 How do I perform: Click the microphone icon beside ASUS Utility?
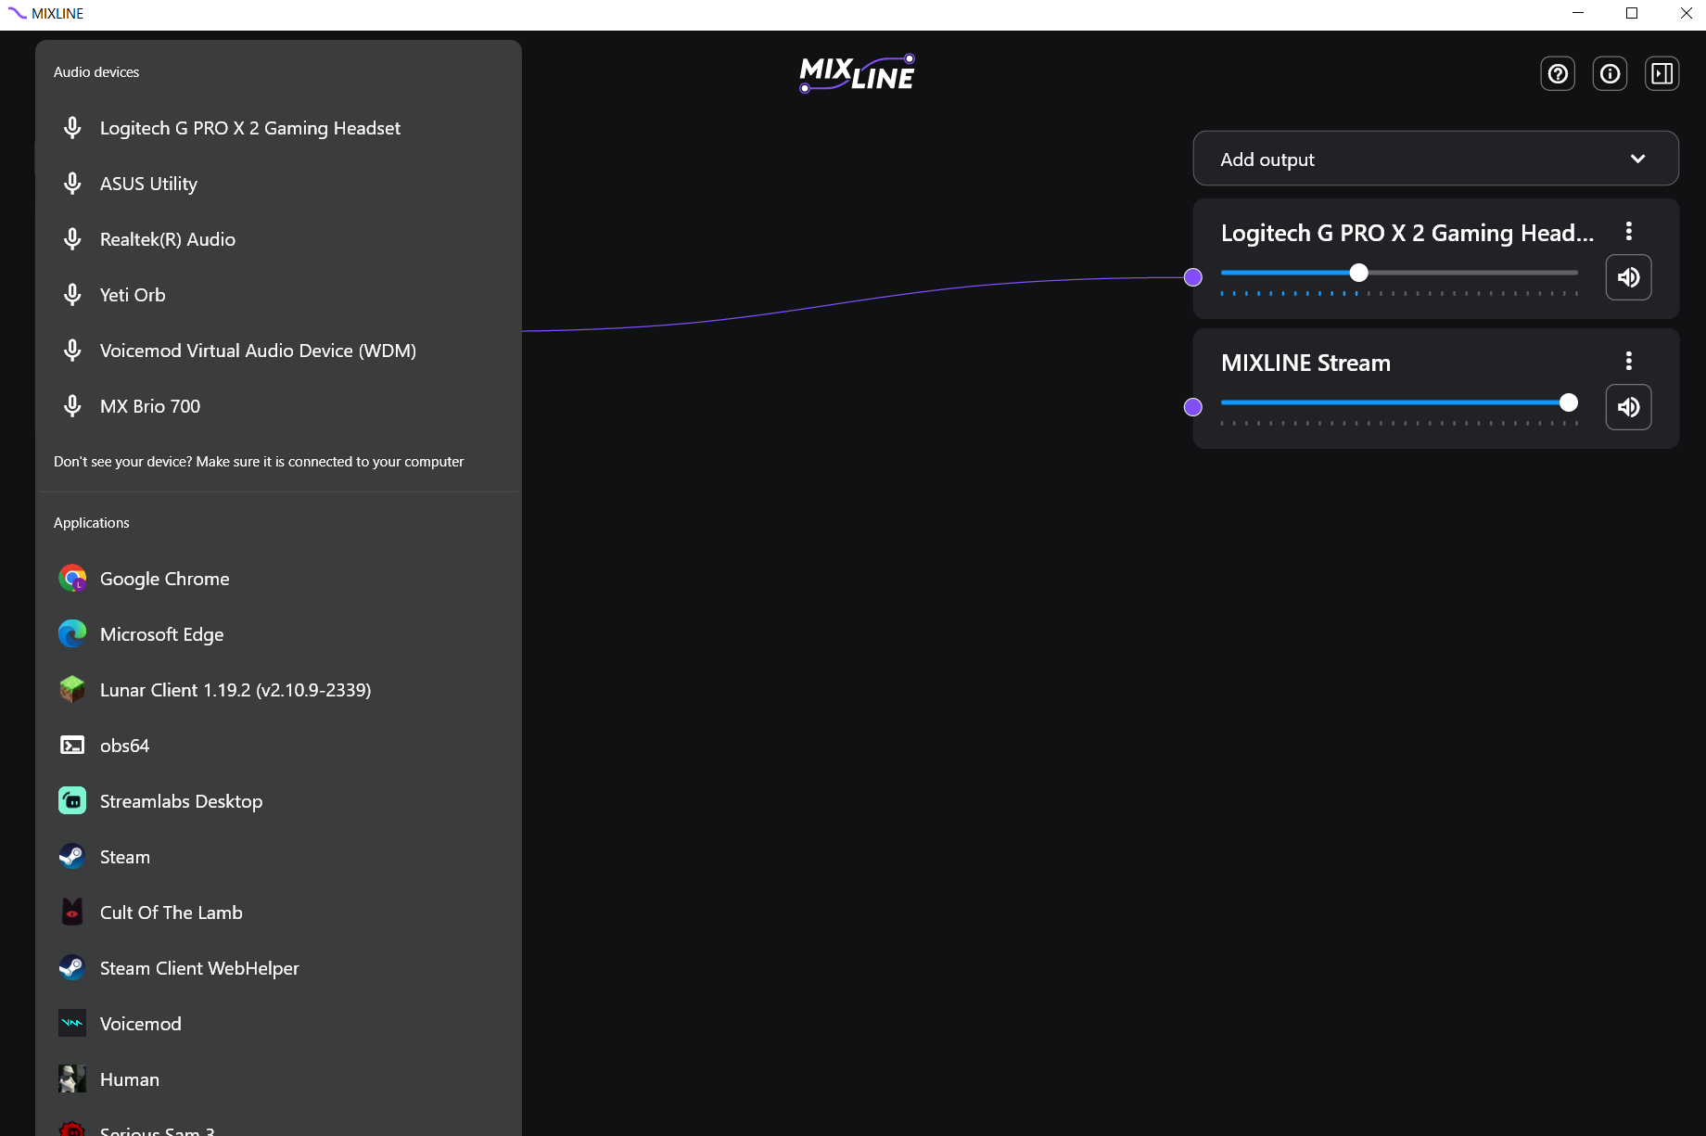pyautogui.click(x=72, y=184)
